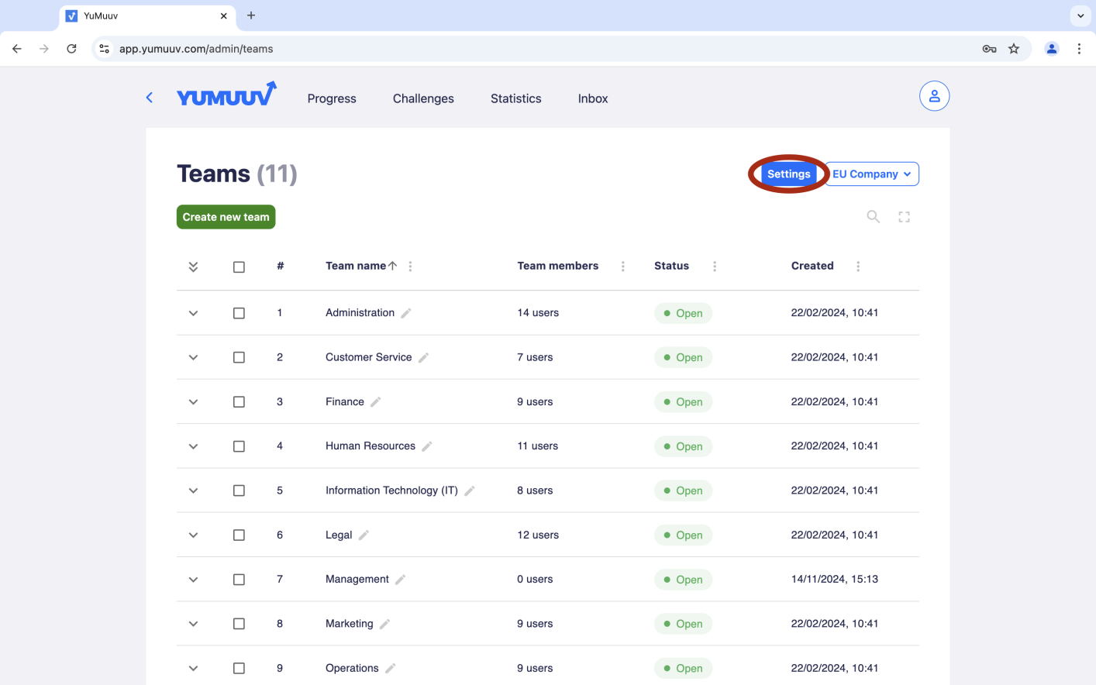
Task: Open the user profile avatar icon
Action: pyautogui.click(x=935, y=96)
